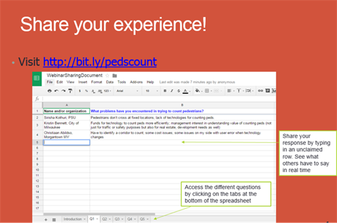Star the WebinarSharingDocument file
Screen dimensions: 337x223
(x=107, y=75)
